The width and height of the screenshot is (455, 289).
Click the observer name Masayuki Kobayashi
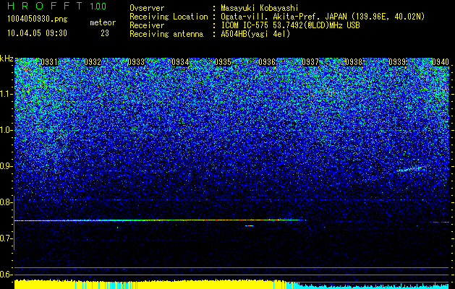(x=260, y=9)
